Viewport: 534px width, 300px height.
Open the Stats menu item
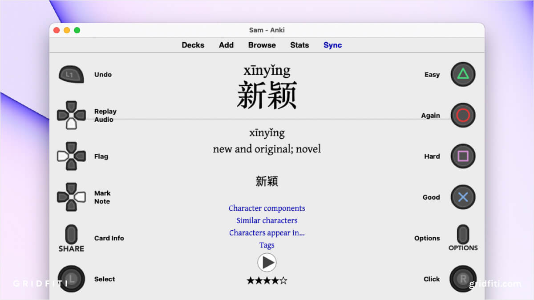pos(299,45)
